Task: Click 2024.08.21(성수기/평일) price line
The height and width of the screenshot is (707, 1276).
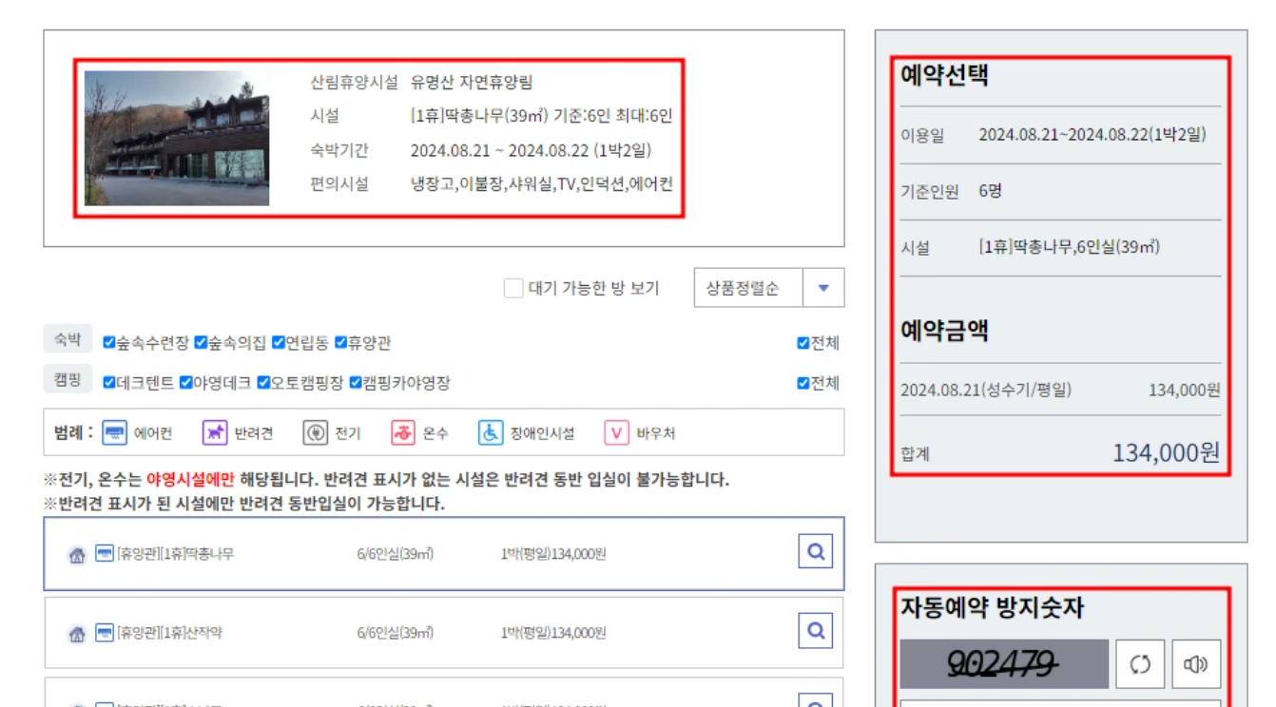Action: click(1060, 390)
